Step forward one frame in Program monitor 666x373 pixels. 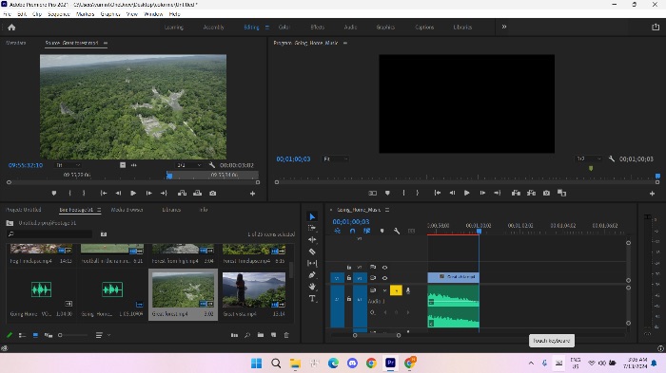tap(482, 193)
